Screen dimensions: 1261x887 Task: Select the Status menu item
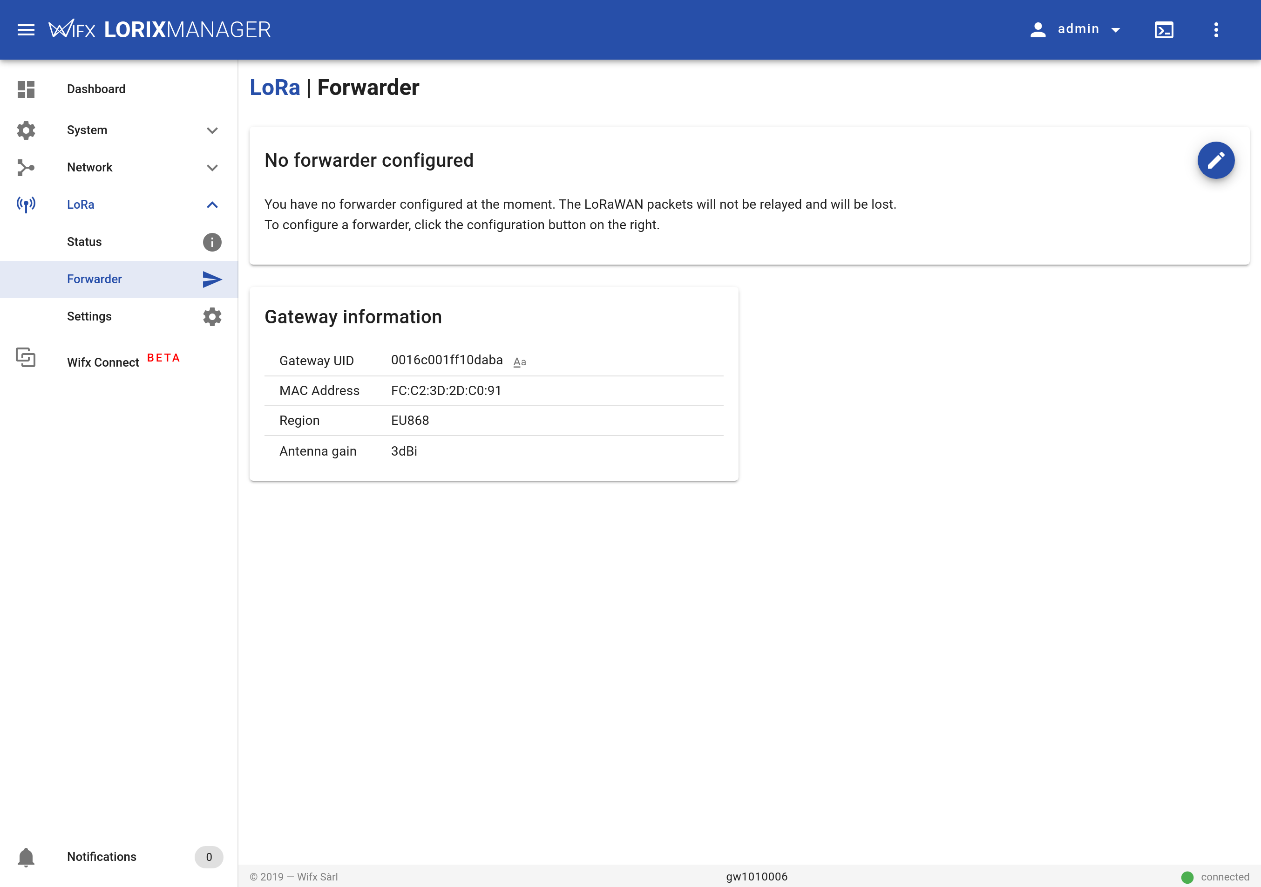[x=84, y=242]
